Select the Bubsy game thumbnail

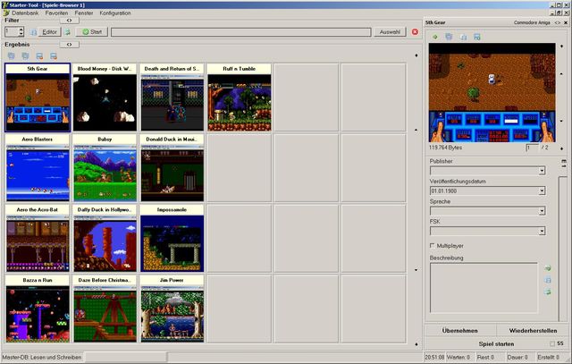point(105,168)
